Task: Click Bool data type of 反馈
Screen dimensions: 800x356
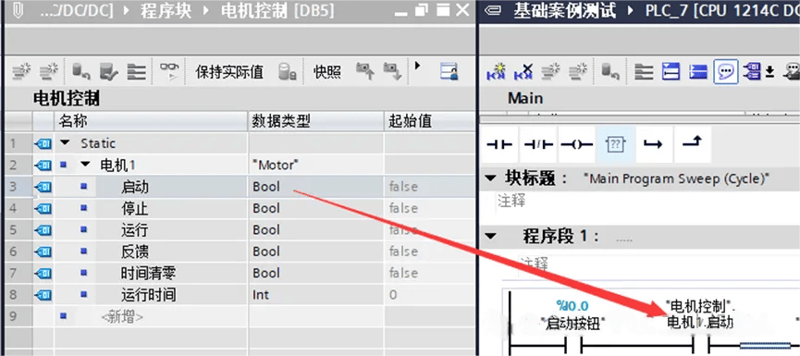Action: (x=315, y=252)
